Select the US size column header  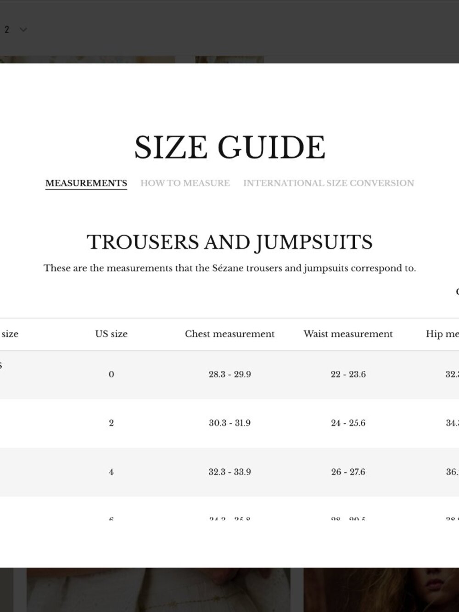112,334
